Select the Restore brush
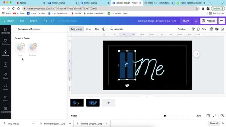Viewport: 226px width, 127px height. [x=32, y=49]
